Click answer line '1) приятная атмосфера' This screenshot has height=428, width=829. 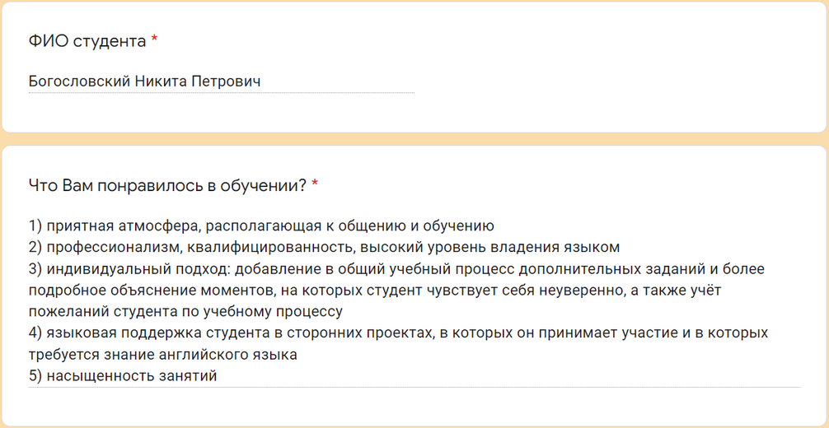(x=262, y=226)
